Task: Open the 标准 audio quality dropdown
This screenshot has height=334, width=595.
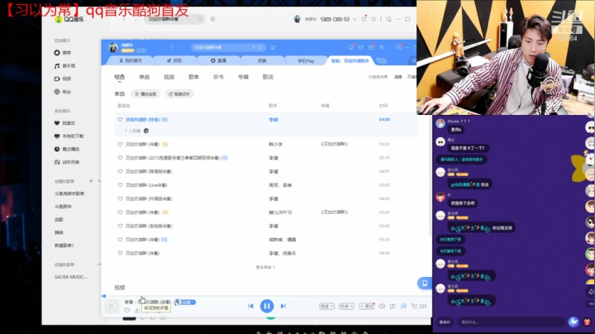Action: pos(346,306)
